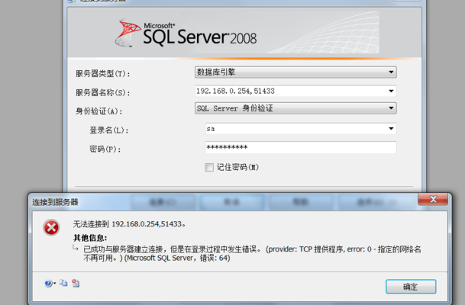Expand the 登录名 combo box arrow
This screenshot has width=465, height=305.
(391, 129)
